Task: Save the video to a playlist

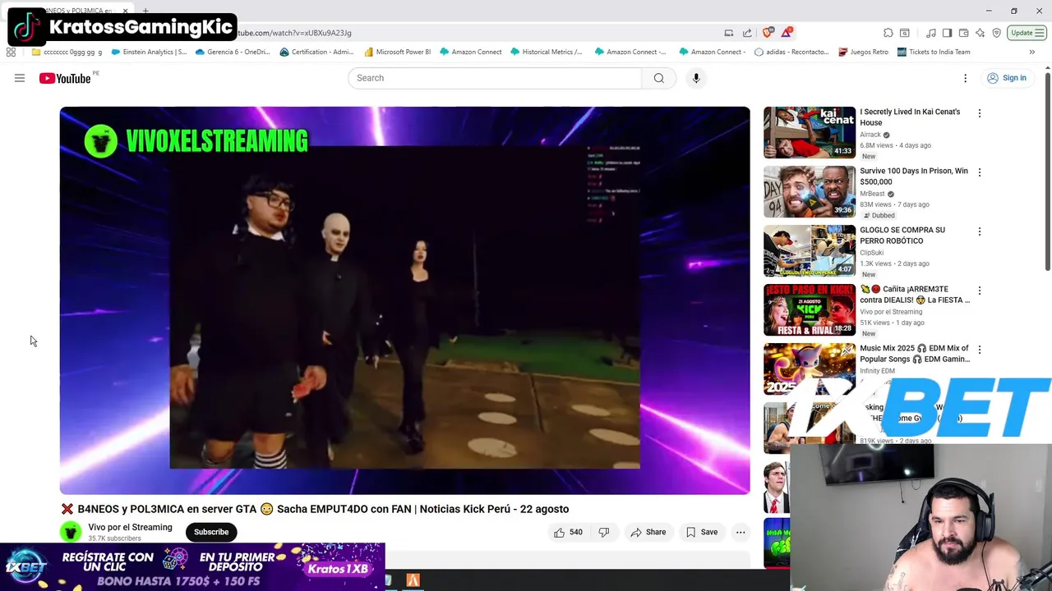Action: (702, 532)
